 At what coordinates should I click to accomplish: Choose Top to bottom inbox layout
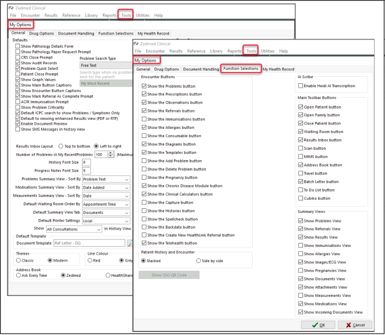click(61, 146)
